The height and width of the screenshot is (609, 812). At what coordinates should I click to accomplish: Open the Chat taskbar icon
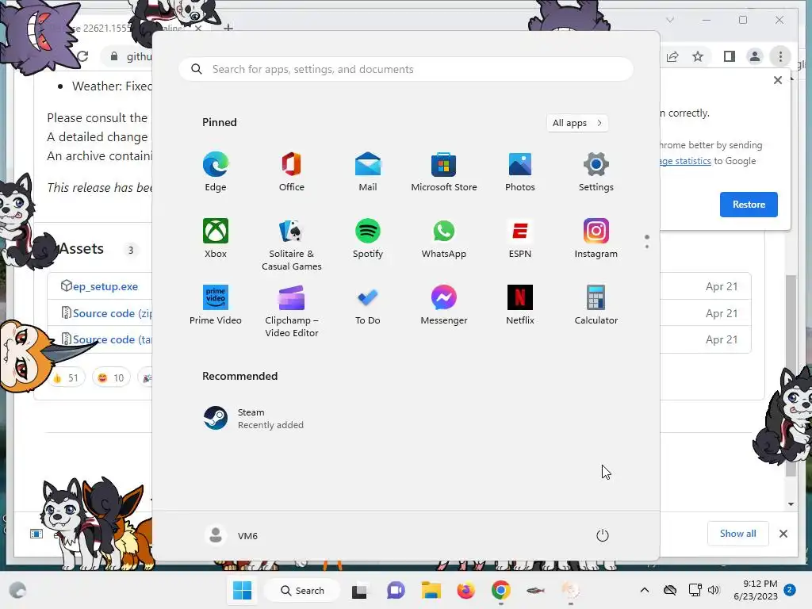(x=396, y=590)
